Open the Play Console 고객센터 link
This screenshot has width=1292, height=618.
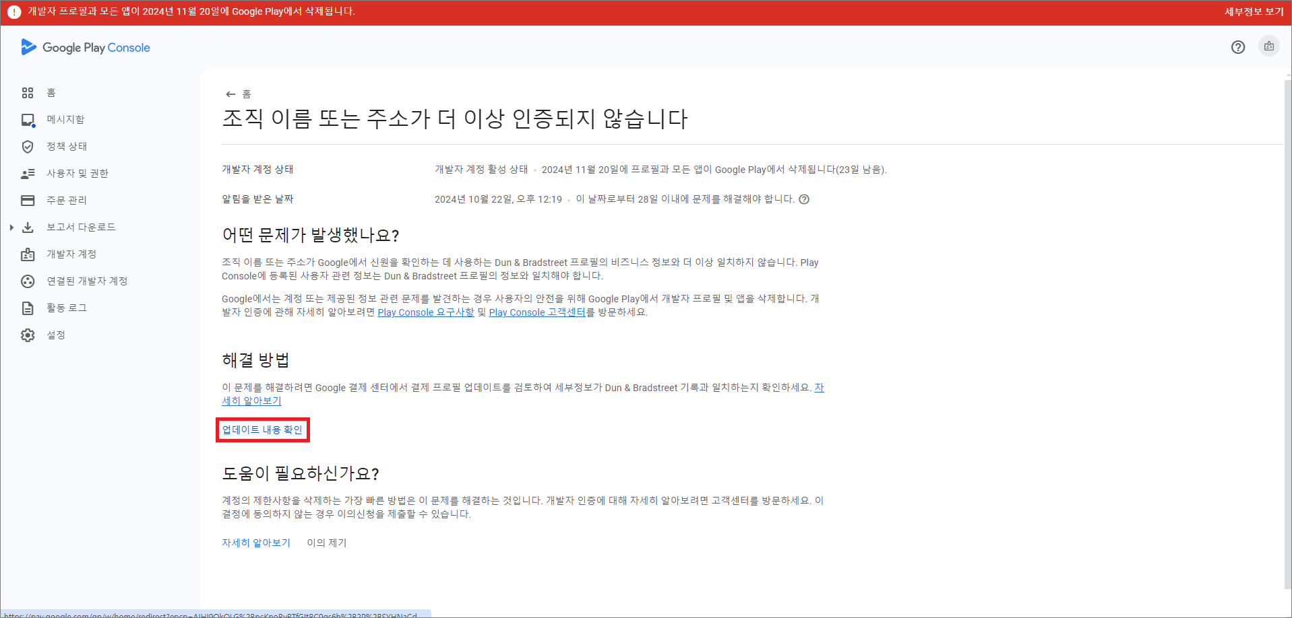tap(537, 312)
